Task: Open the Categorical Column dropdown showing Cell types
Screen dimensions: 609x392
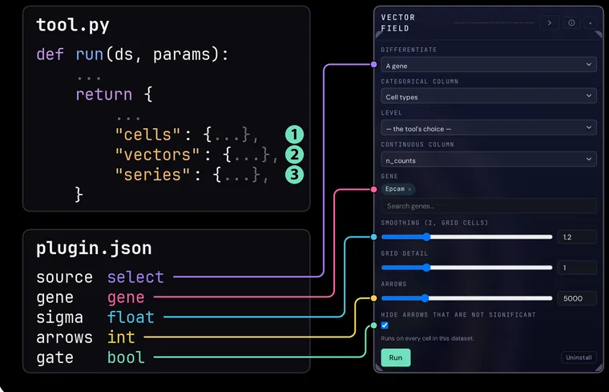Action: tap(489, 96)
